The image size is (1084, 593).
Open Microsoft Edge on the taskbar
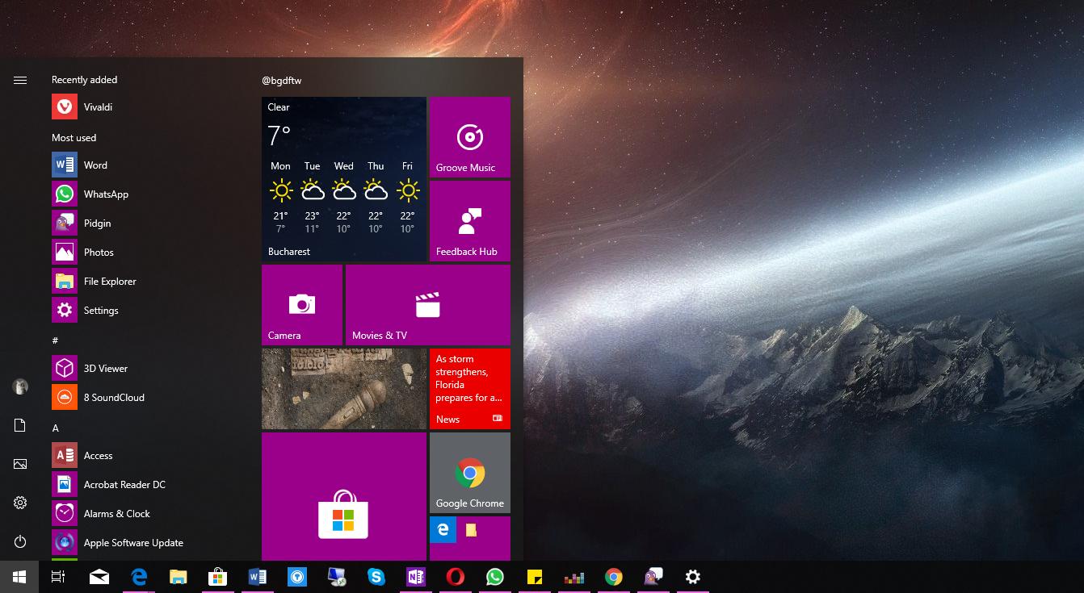139,577
